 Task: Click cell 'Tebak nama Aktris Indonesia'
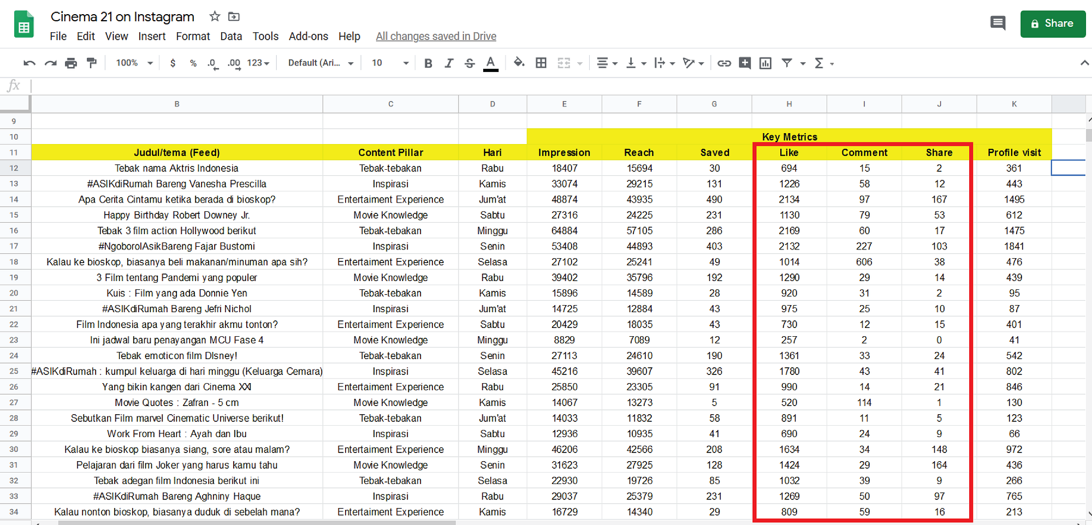click(177, 168)
